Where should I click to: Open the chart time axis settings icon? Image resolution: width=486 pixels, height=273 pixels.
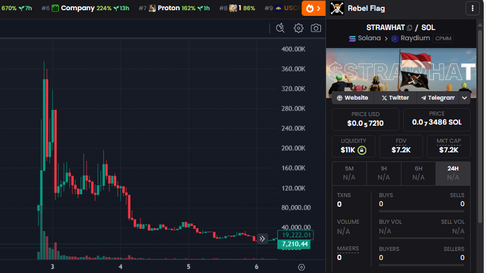[x=301, y=267]
